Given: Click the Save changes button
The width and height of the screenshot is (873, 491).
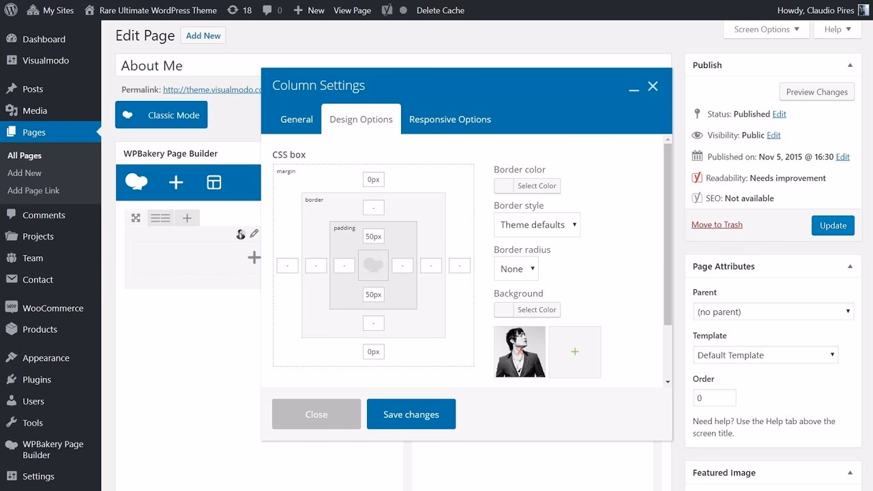Looking at the screenshot, I should coord(411,414).
